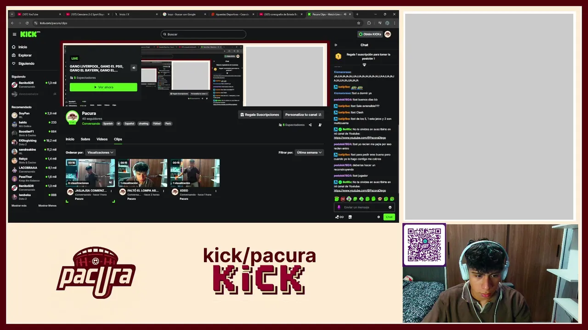Open LACOBRAAA recommended channel

point(34,169)
